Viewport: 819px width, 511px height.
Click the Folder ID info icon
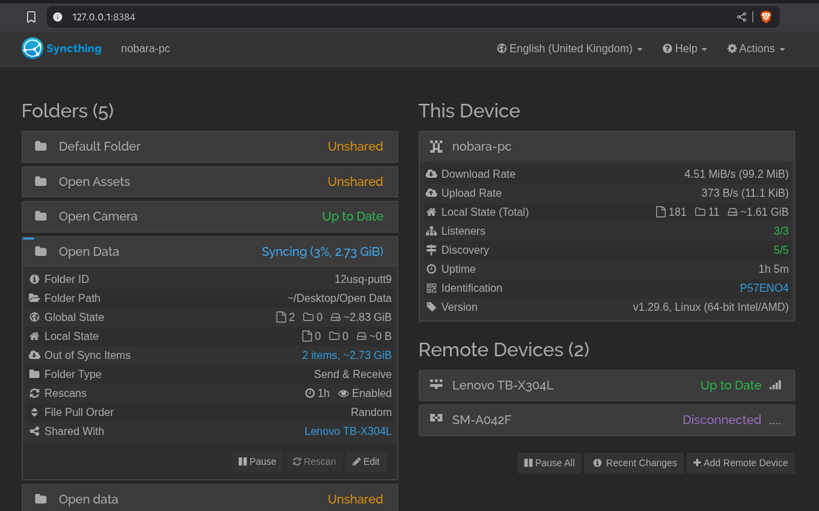click(35, 279)
